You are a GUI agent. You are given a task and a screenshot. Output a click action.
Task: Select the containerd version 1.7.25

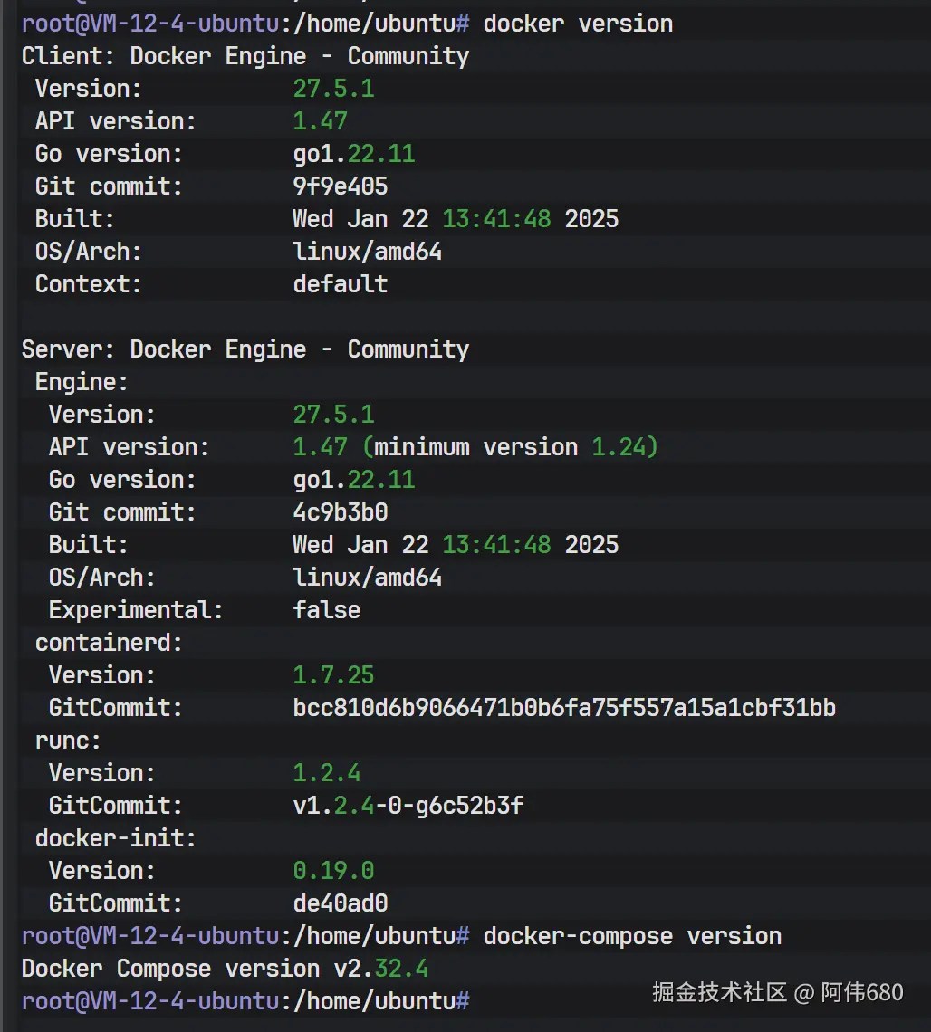tap(333, 675)
